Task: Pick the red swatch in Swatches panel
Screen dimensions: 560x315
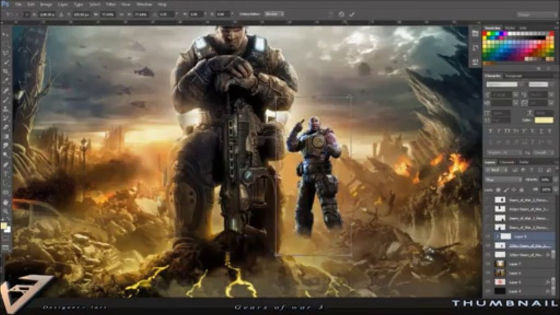Action: click(x=484, y=33)
